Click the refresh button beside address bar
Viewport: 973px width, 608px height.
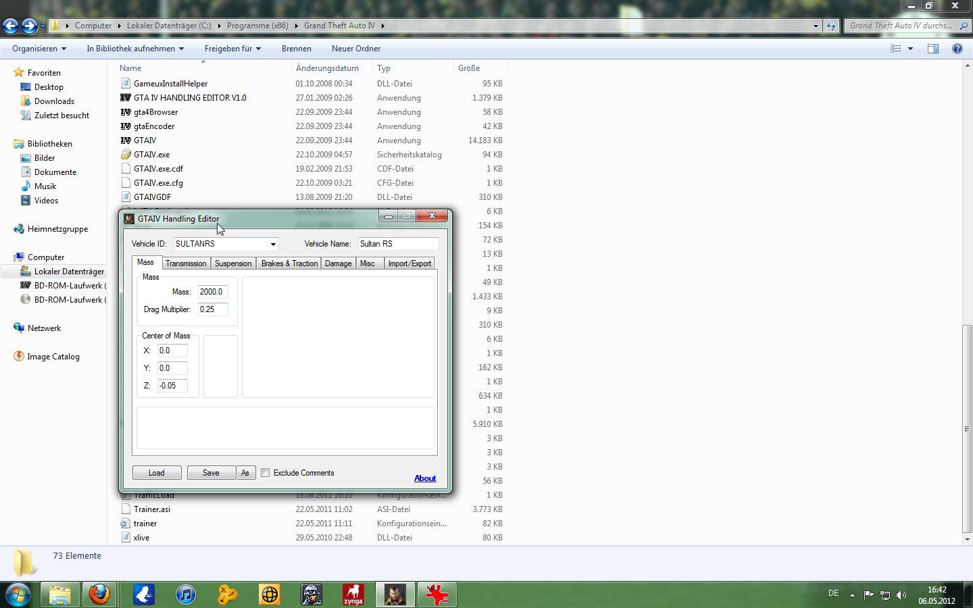831,26
